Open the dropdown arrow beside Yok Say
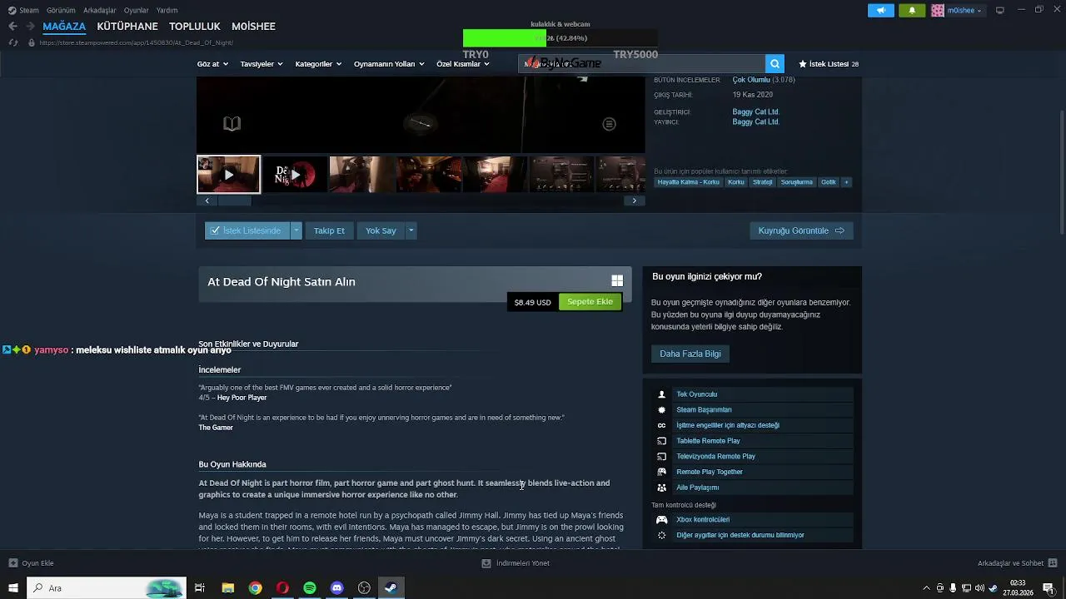 click(411, 230)
